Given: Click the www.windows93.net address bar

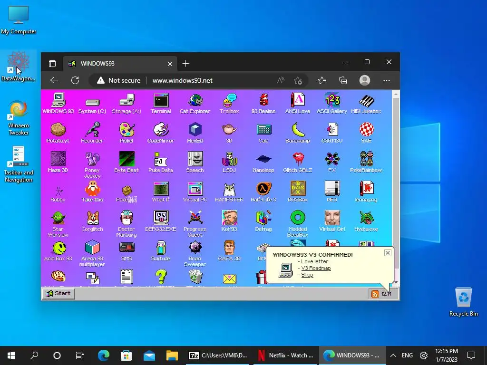Looking at the screenshot, I should [182, 80].
